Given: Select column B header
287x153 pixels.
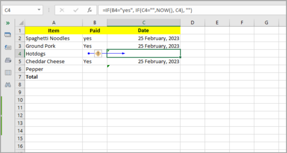Looking at the screenshot, I should click(x=95, y=23).
